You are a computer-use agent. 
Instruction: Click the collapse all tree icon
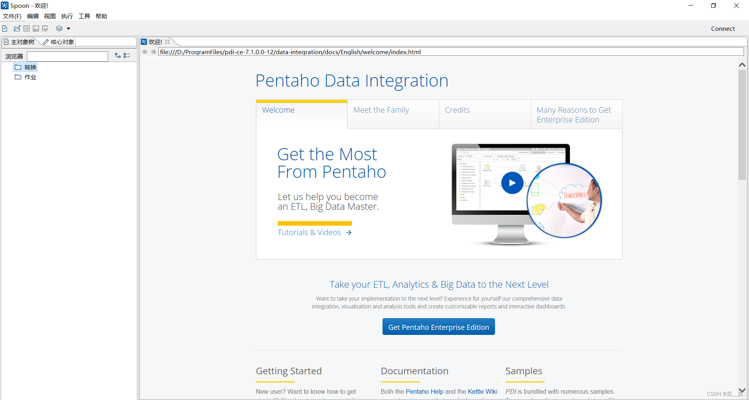pyautogui.click(x=127, y=56)
